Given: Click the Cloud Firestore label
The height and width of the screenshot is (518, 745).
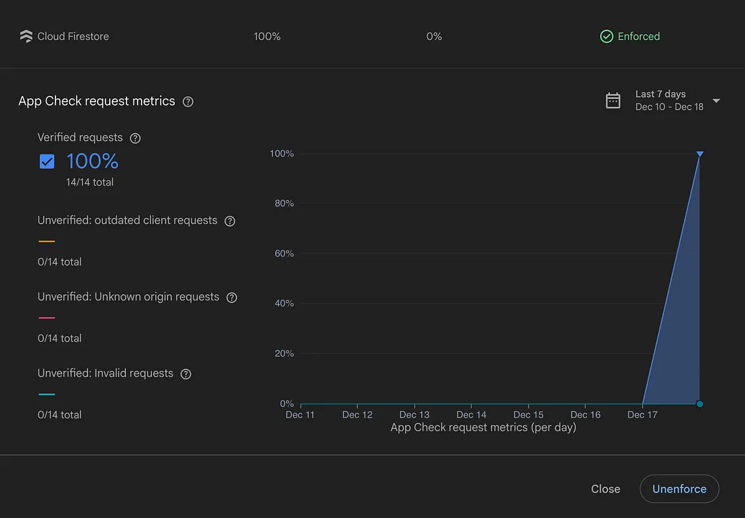Looking at the screenshot, I should coord(73,37).
